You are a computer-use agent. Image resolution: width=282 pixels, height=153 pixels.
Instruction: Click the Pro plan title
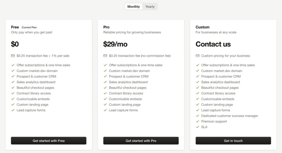point(106,27)
